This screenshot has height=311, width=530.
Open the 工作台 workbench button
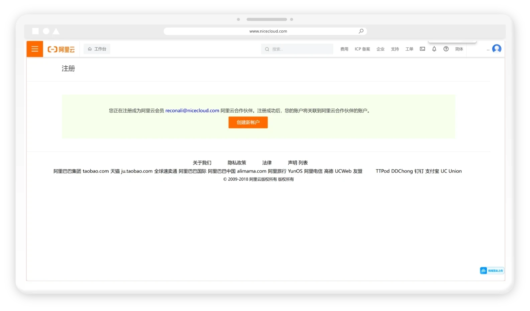(97, 49)
